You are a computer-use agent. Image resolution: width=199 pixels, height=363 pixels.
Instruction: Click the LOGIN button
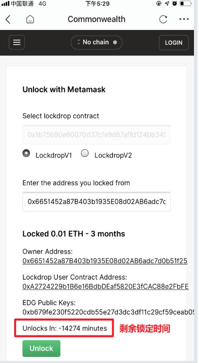[x=174, y=43]
